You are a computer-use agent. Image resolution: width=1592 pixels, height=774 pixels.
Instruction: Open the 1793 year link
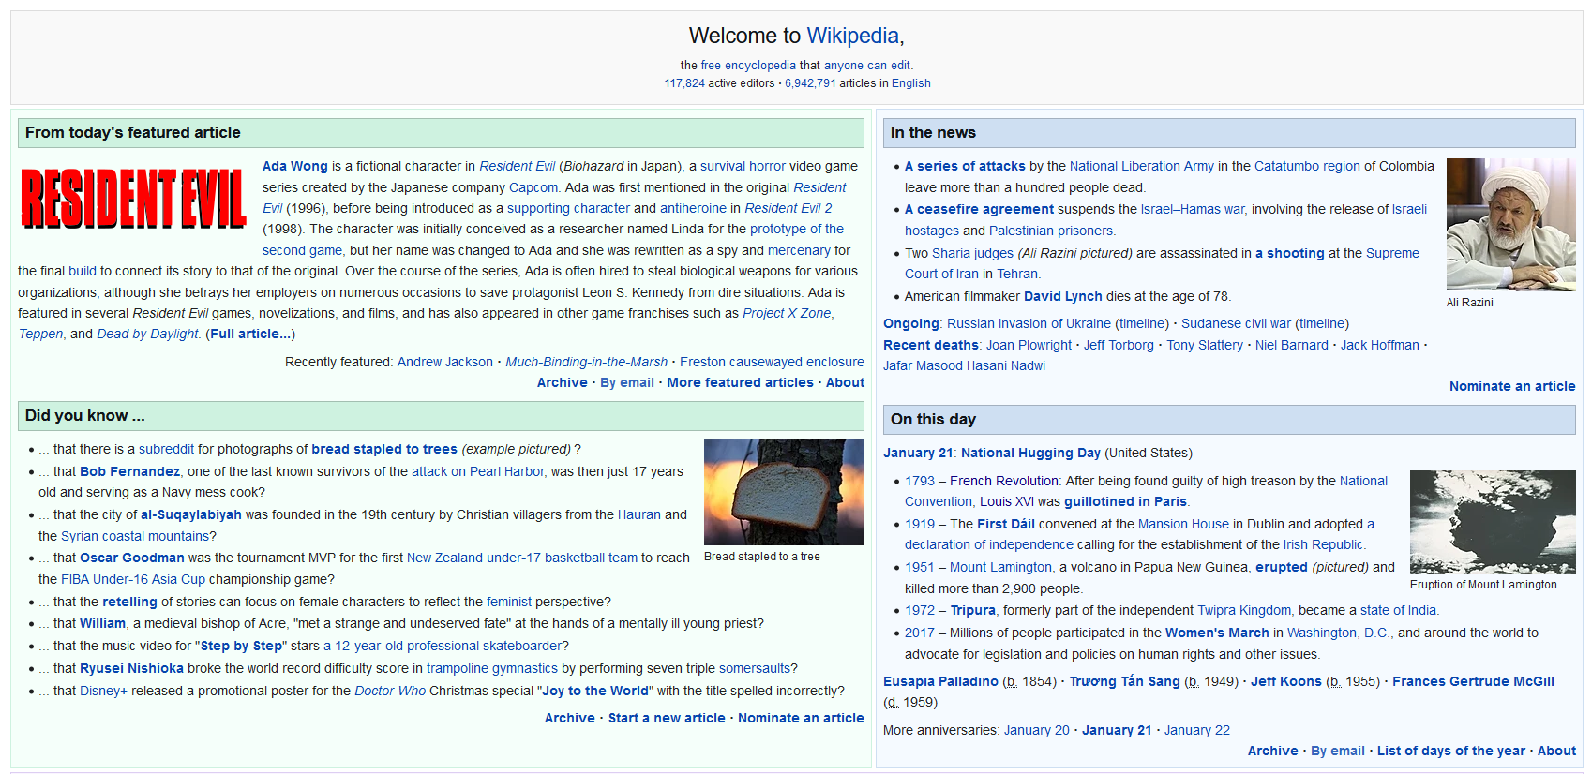[x=920, y=481]
